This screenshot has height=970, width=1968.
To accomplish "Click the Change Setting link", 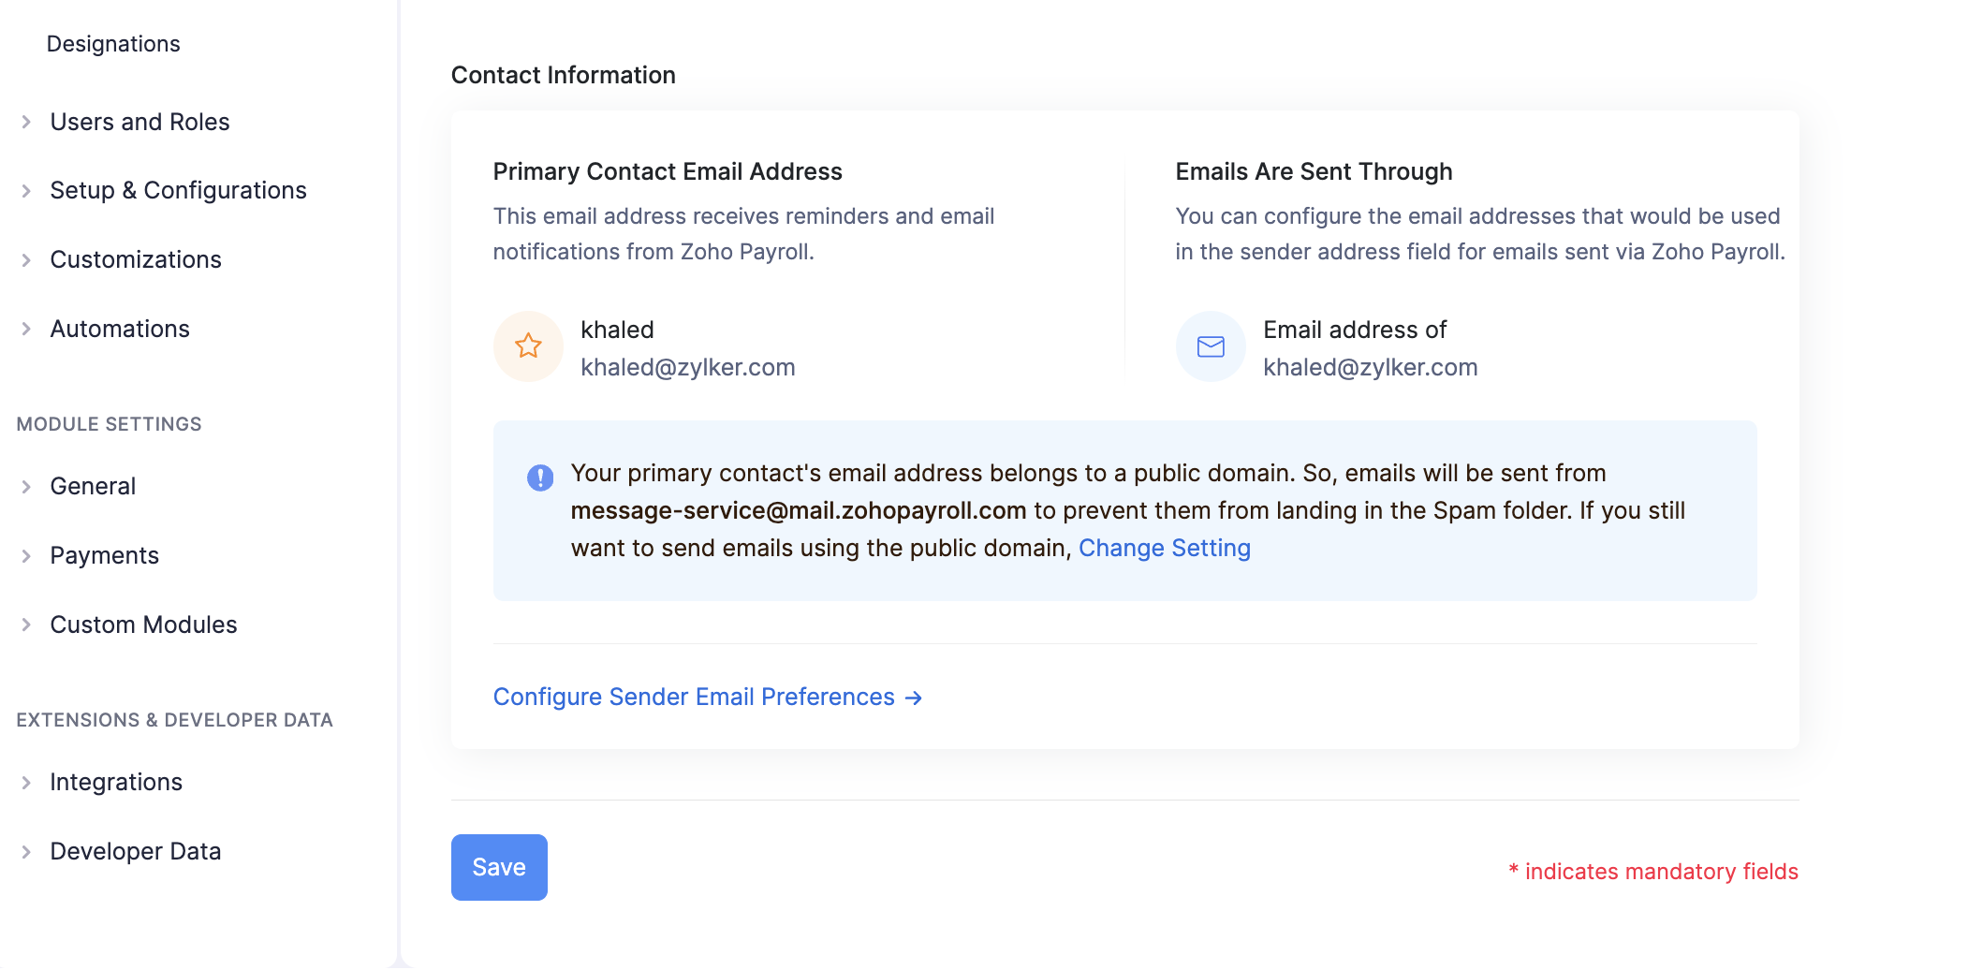I will click(x=1164, y=549).
